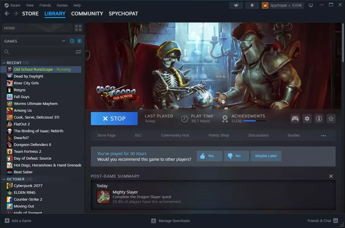Open the announcements megaphone icon
Screen dimensions: 345x228
(236, 5)
